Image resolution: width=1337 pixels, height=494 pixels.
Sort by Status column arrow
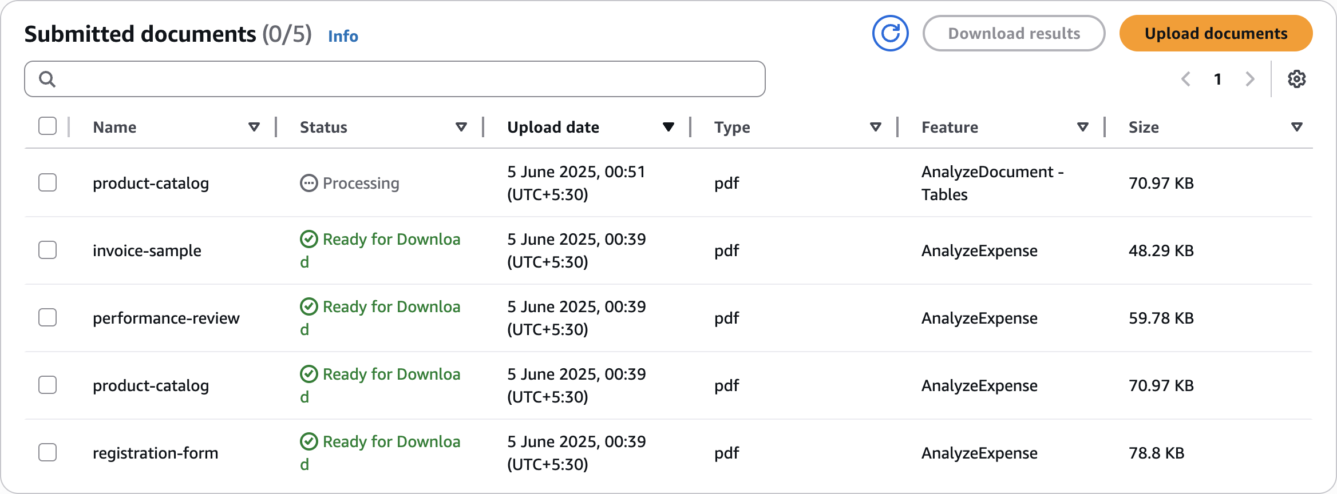point(461,127)
